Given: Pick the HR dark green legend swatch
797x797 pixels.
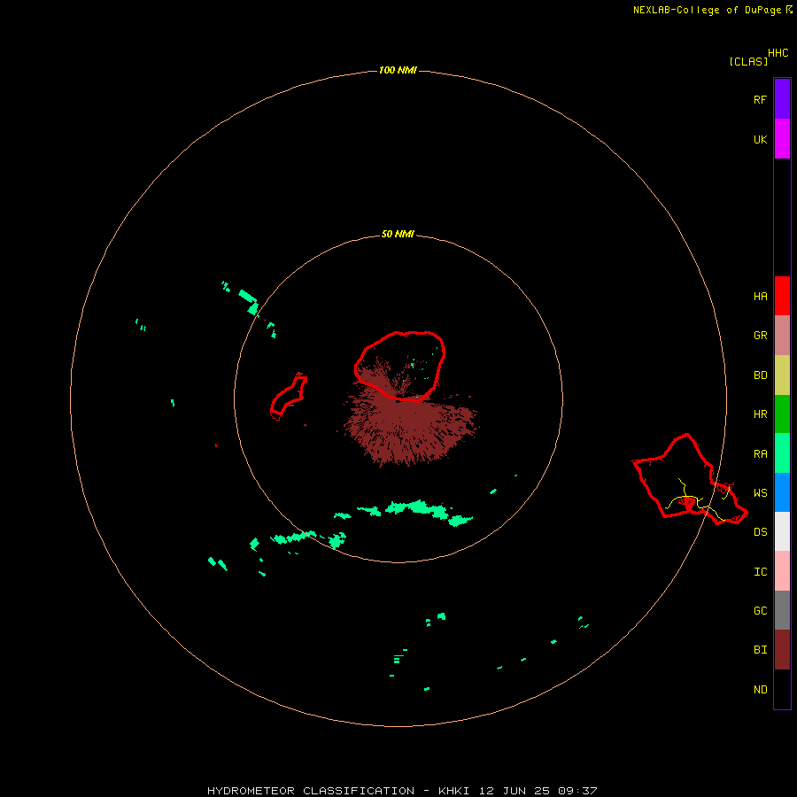Looking at the screenshot, I should [782, 414].
